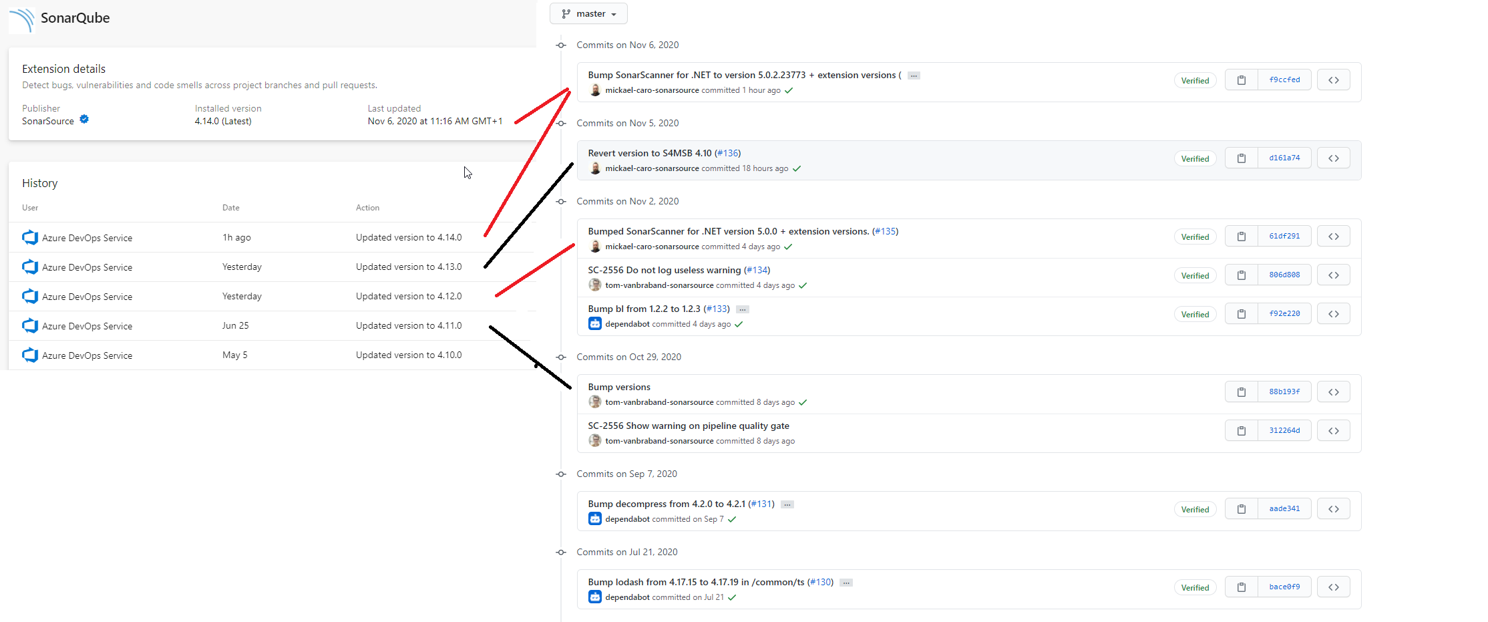Copy the full SHA for commit 806d808

[x=1242, y=275]
